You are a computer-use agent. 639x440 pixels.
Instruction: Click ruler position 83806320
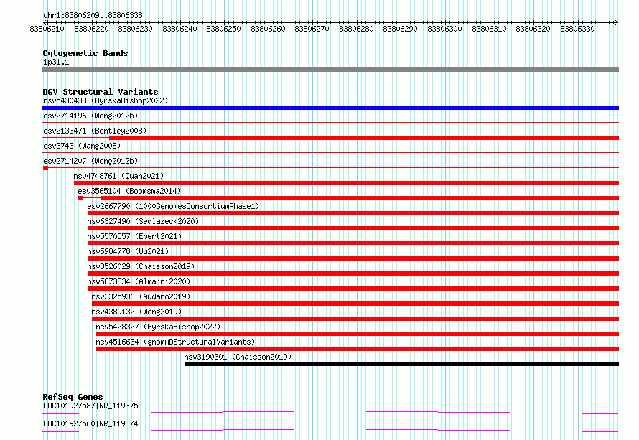(x=533, y=29)
